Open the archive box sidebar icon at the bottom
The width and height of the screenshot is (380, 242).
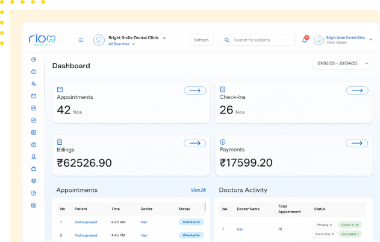point(34,205)
